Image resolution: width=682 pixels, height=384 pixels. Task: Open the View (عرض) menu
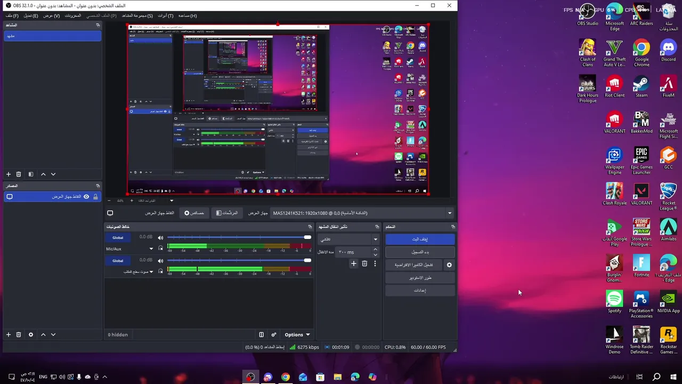[x=51, y=15]
